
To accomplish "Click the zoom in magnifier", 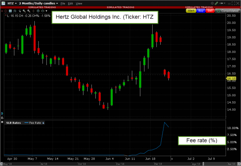I will click(x=24, y=11).
